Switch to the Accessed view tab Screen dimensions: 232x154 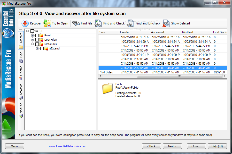(x=21, y=91)
